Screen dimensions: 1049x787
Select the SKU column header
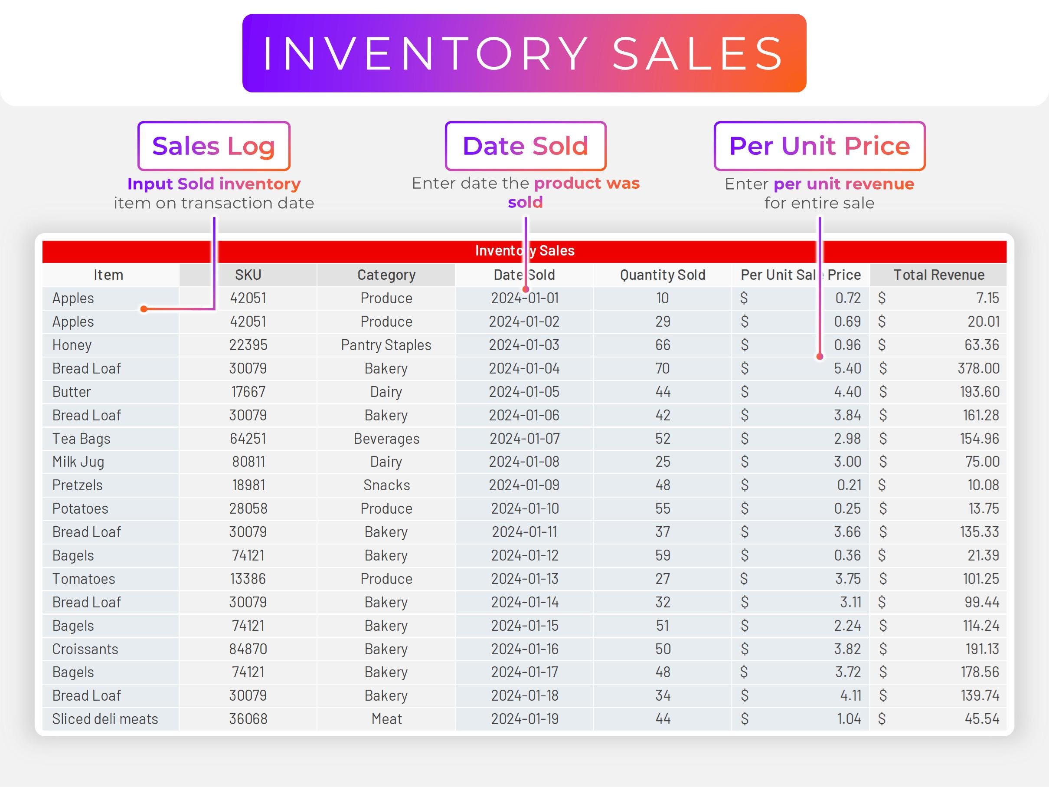(248, 274)
